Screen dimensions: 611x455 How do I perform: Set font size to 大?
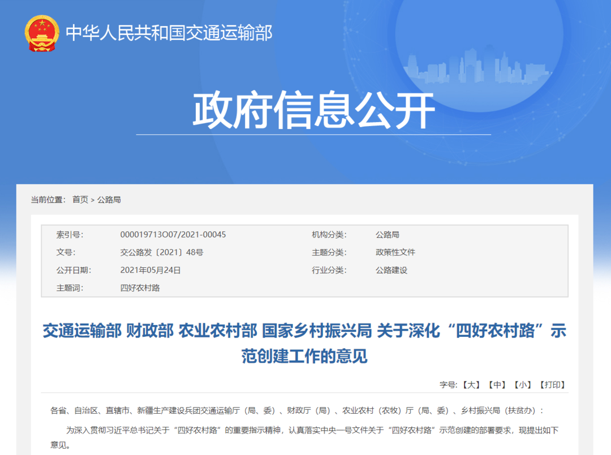471,385
